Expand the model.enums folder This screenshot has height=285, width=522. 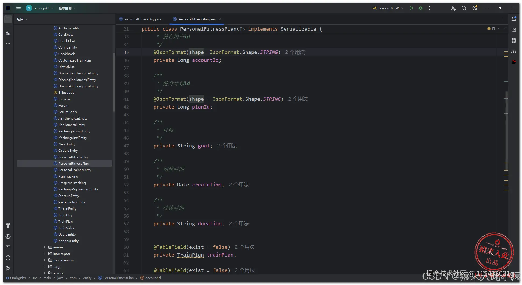[45, 260]
